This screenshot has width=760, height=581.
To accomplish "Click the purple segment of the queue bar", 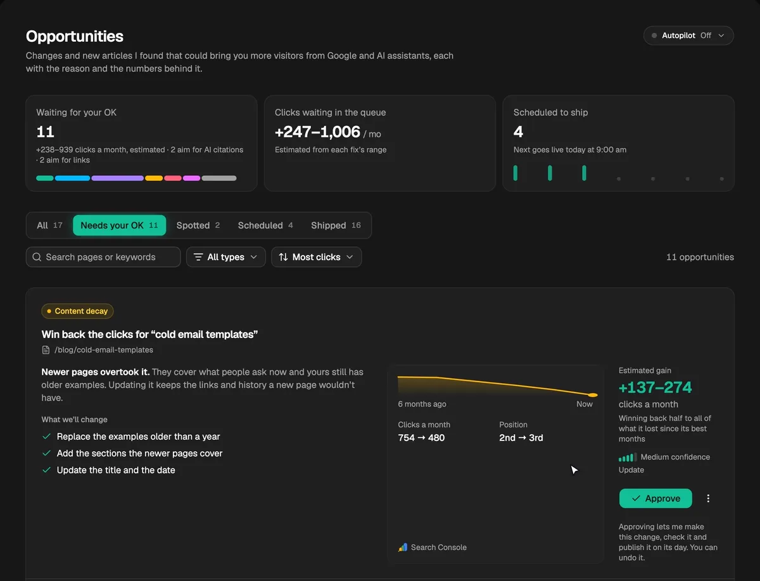I will [x=117, y=178].
